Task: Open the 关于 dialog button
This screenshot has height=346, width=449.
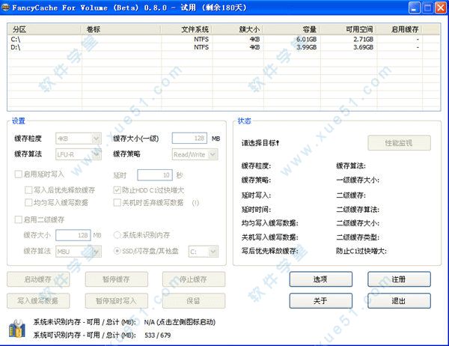Action: click(x=321, y=301)
